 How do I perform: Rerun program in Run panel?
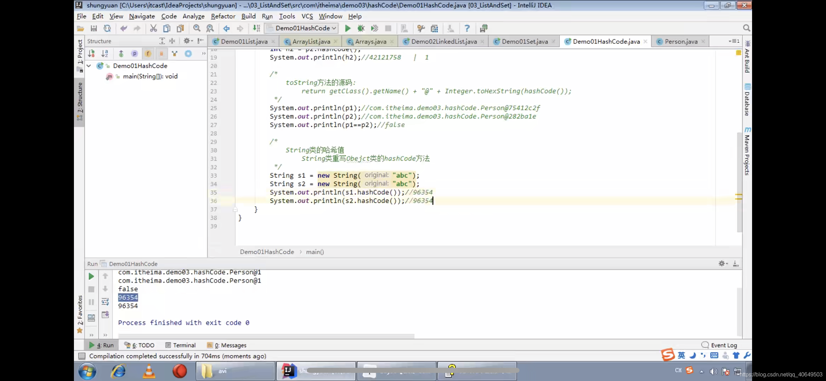(x=91, y=276)
